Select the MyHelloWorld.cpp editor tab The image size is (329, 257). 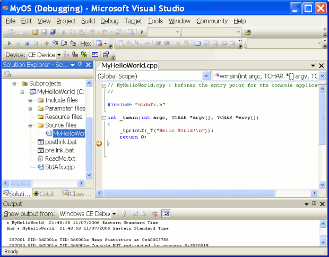(129, 65)
